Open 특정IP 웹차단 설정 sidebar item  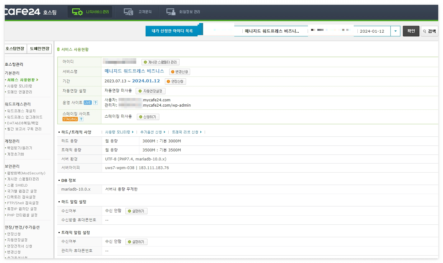click(22, 209)
